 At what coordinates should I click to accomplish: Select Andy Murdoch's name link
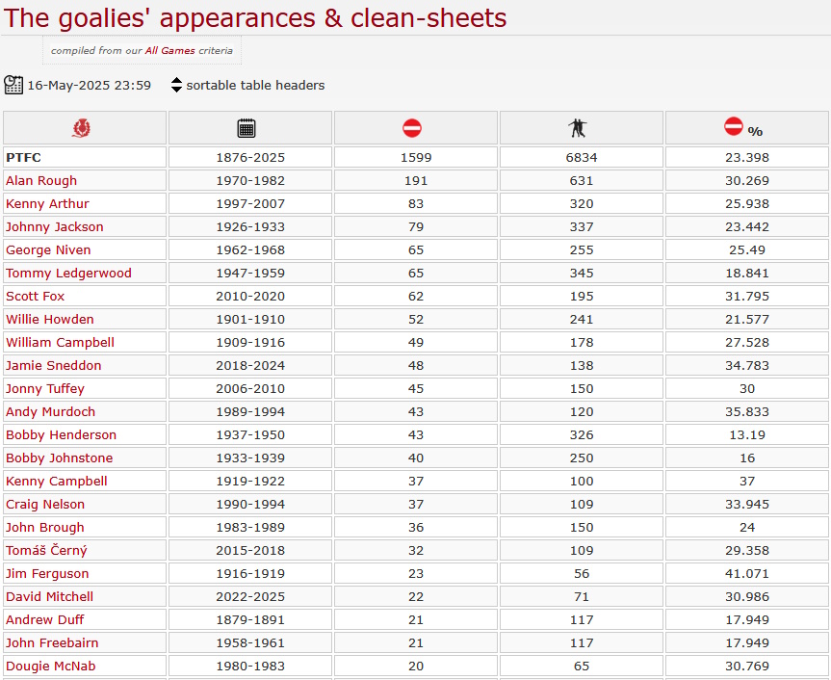click(50, 412)
